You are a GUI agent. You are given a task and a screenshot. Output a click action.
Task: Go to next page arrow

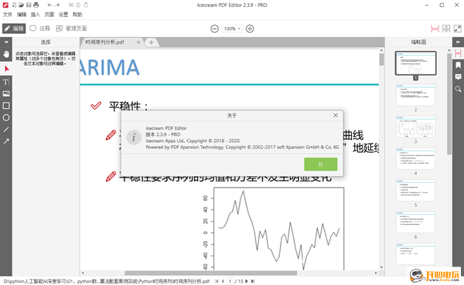[x=246, y=281]
